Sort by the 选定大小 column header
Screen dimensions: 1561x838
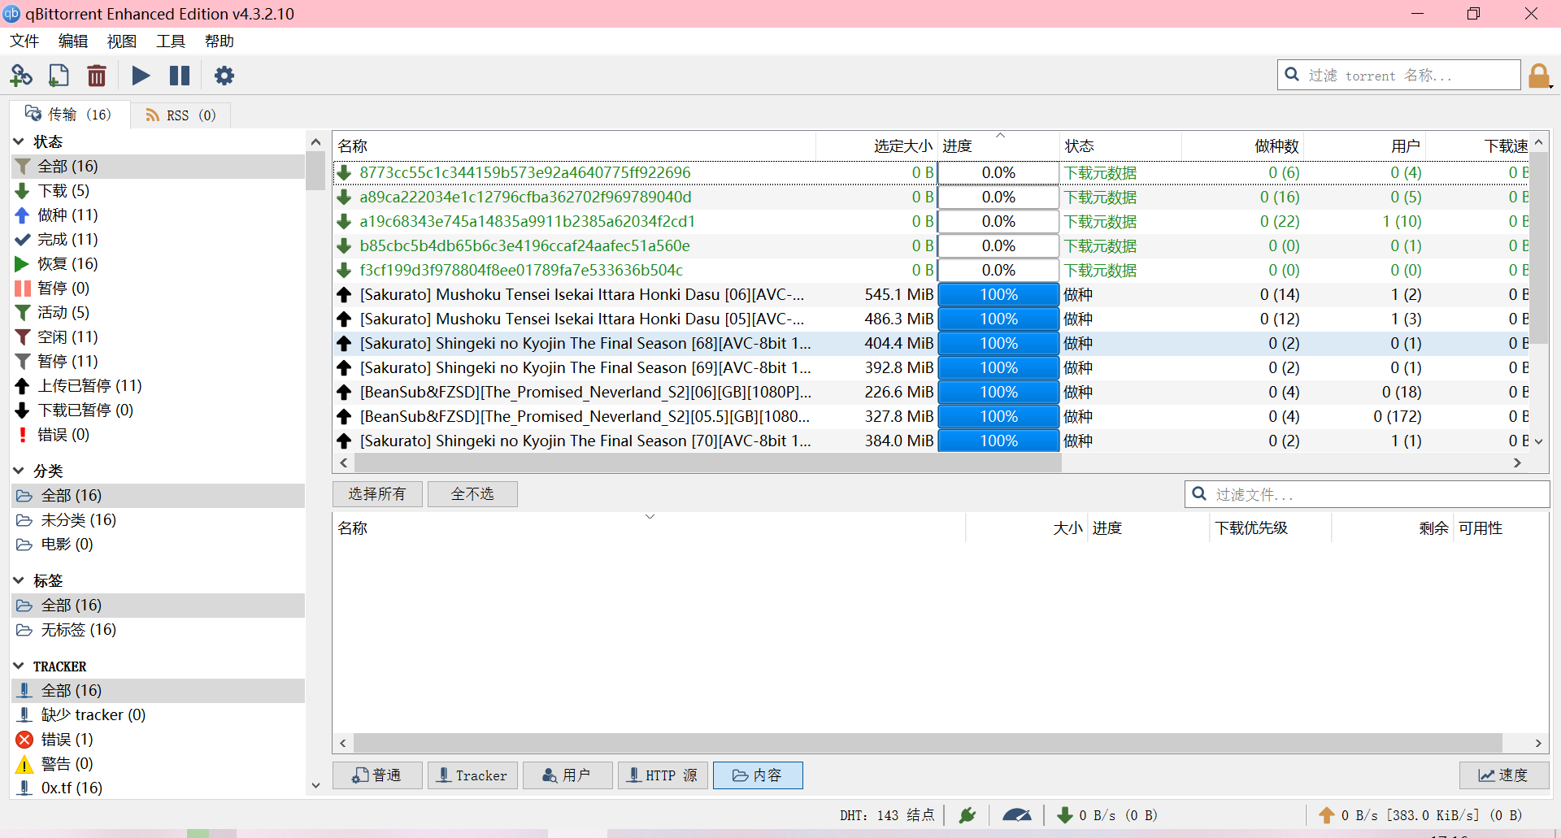[876, 146]
